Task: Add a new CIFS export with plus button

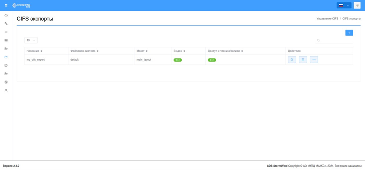Action: [349, 33]
